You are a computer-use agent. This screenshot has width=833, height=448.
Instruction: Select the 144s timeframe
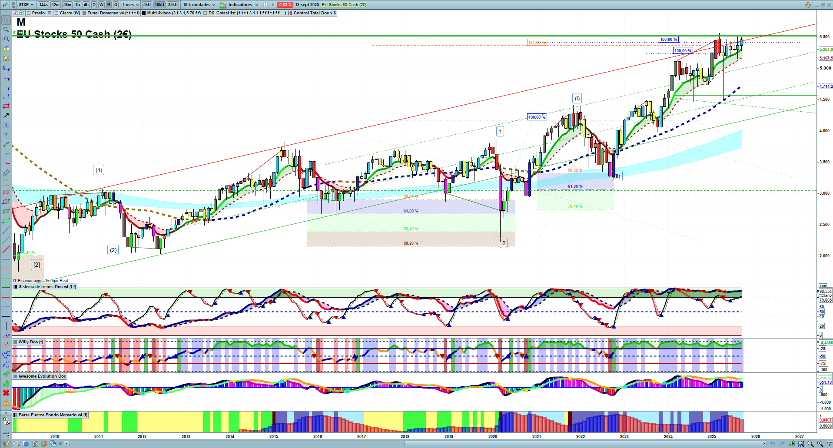point(43,5)
